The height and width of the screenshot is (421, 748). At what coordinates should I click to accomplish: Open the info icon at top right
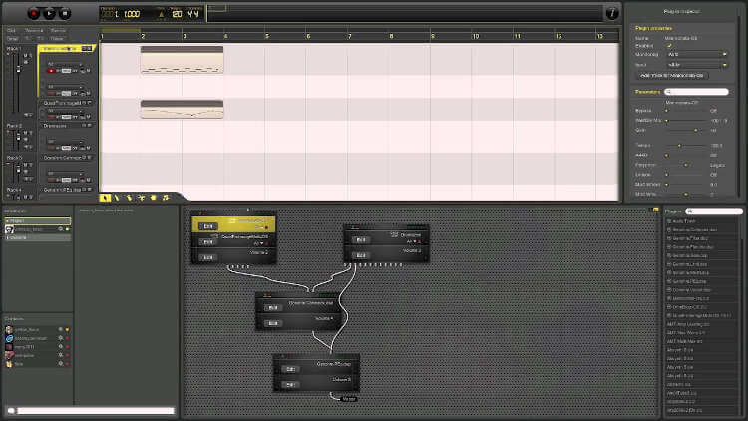[x=611, y=13]
